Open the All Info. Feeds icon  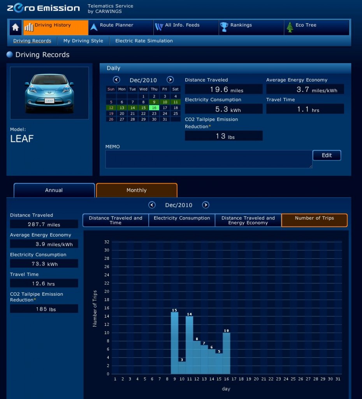pyautogui.click(x=159, y=27)
